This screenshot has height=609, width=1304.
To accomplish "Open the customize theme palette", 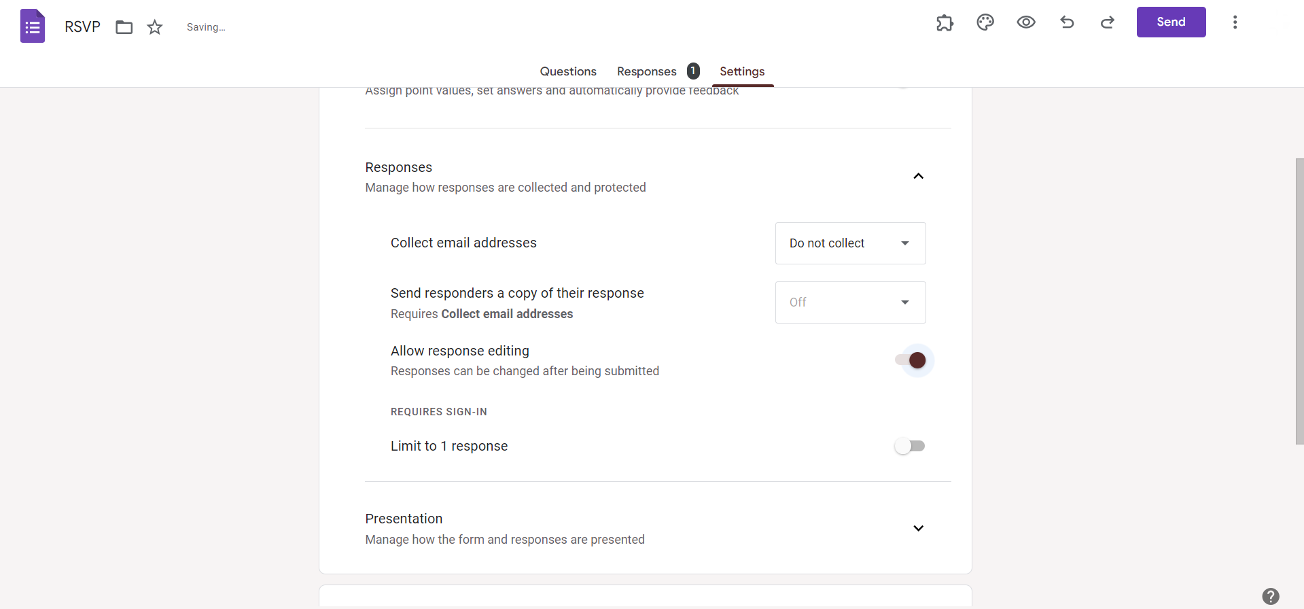I will click(985, 22).
